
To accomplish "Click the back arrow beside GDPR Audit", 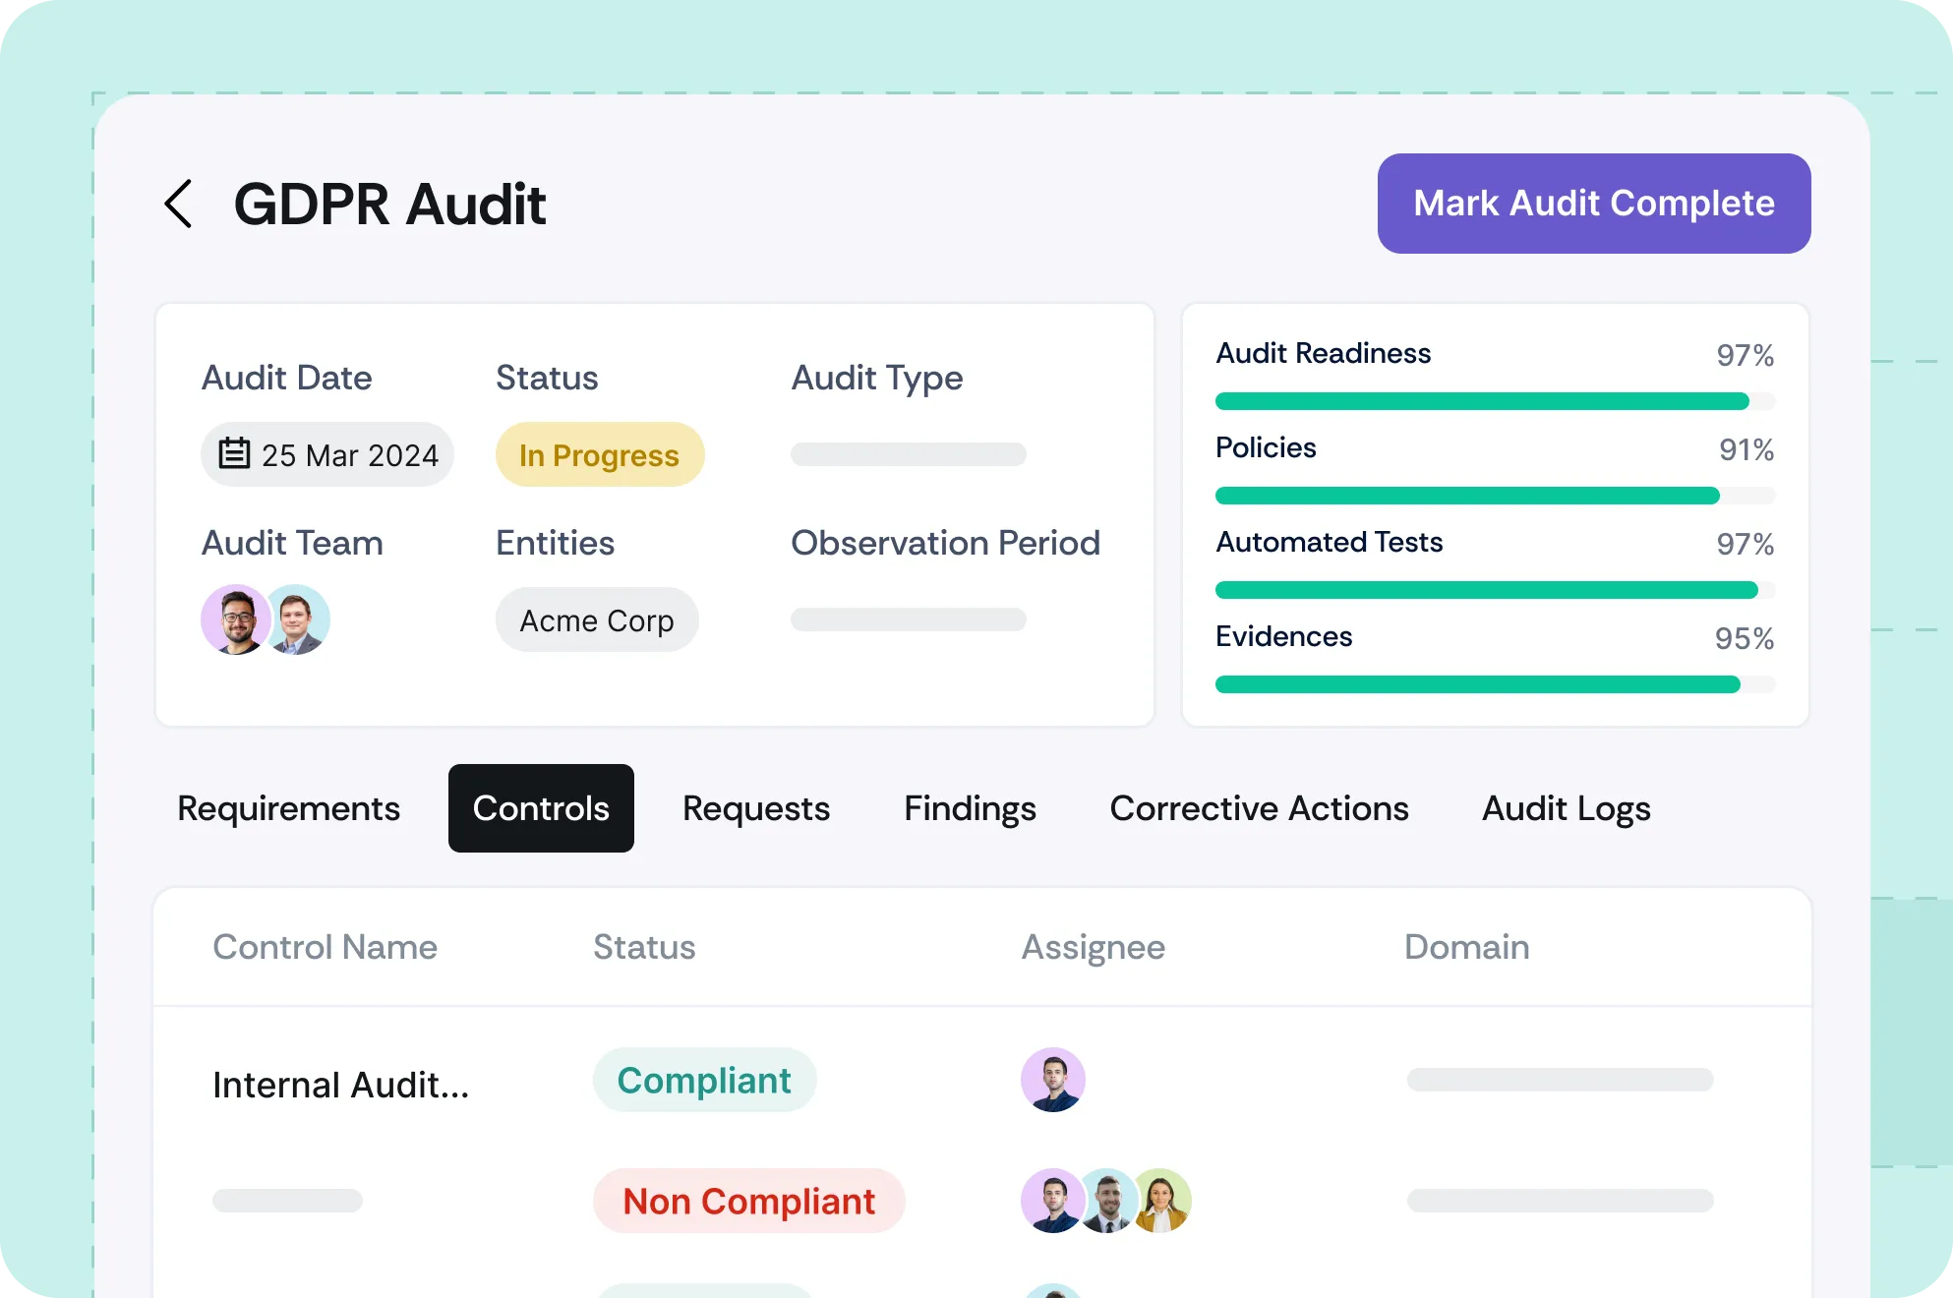I will (x=178, y=204).
